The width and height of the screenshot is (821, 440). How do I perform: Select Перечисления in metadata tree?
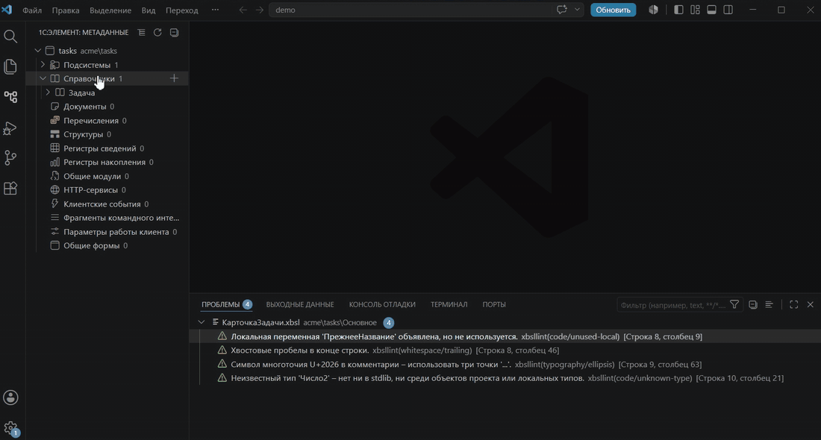(107, 120)
